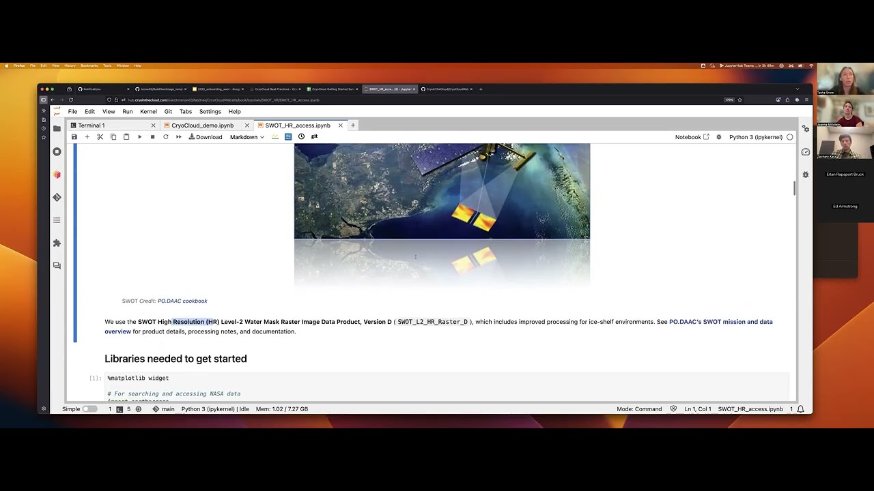
Task: Open notifications bell in status bar
Action: coord(800,409)
